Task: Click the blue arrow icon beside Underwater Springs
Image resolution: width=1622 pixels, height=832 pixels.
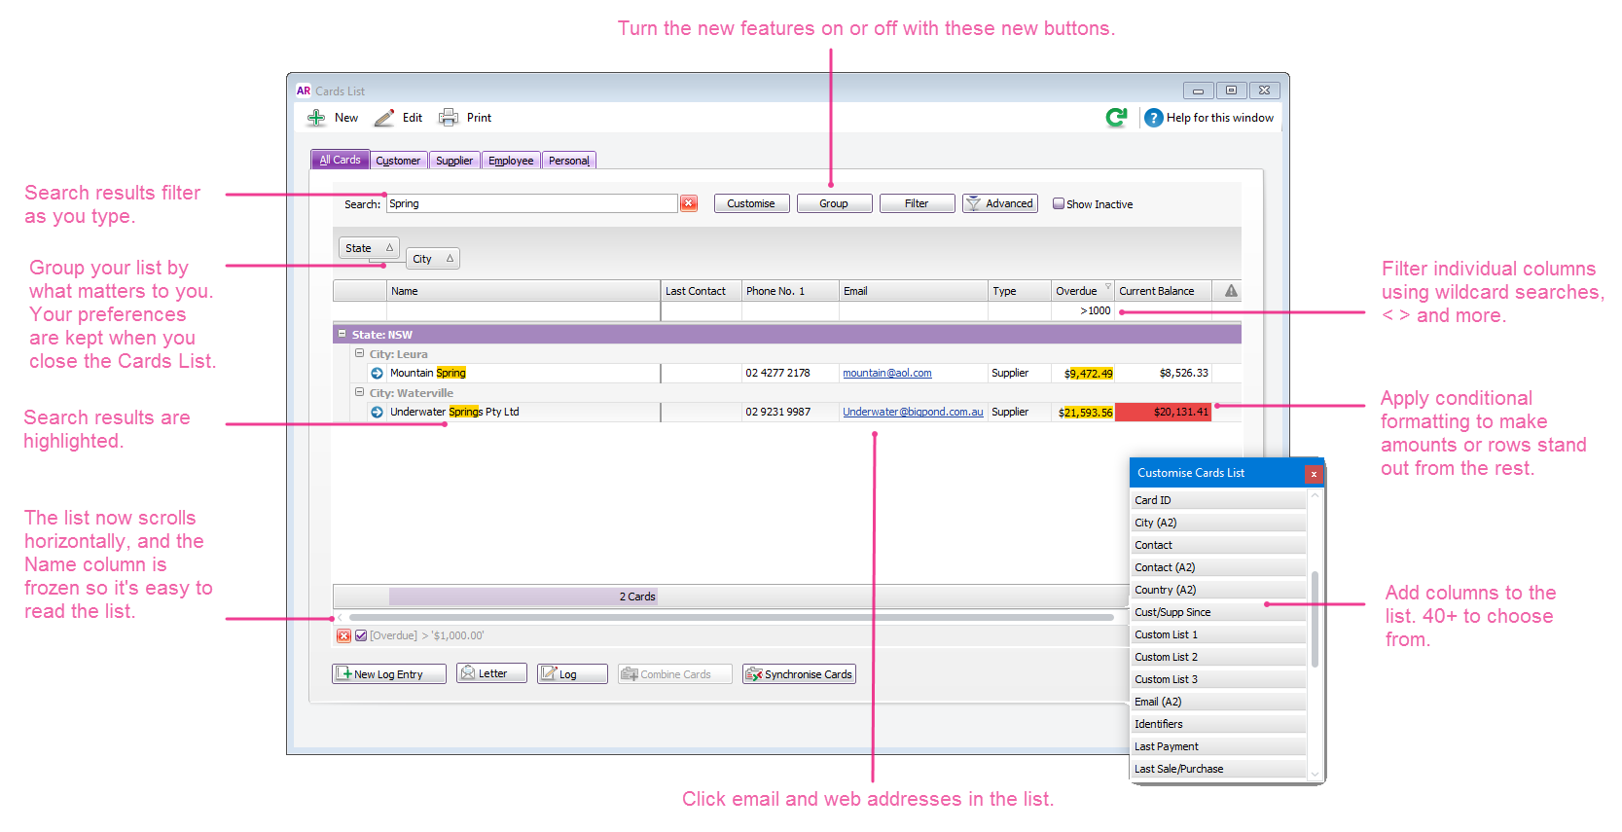Action: pyautogui.click(x=377, y=412)
